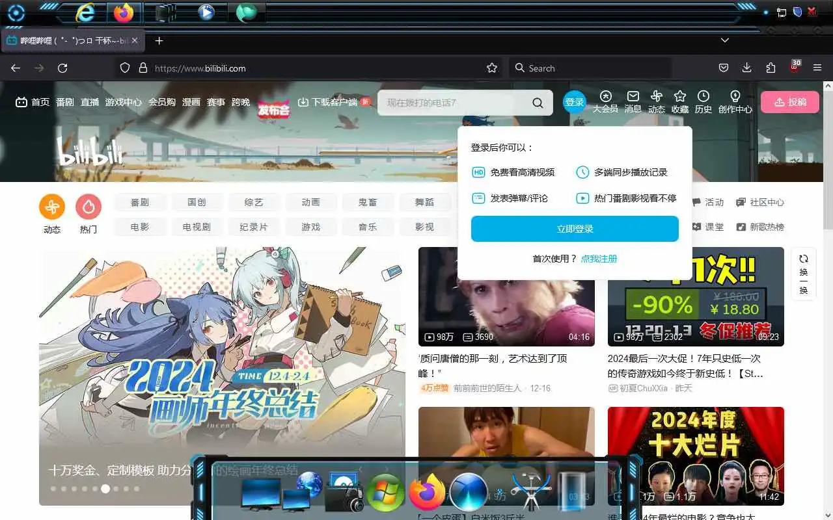Screen dimensions: 833x520
Task: Reload the bilibili page
Action: (62, 68)
